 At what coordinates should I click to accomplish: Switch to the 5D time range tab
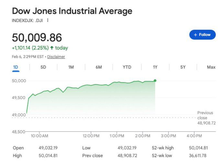pos(43,67)
